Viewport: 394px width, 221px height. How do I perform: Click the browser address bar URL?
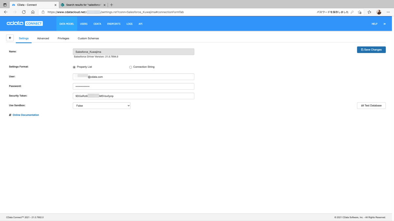pos(116,12)
